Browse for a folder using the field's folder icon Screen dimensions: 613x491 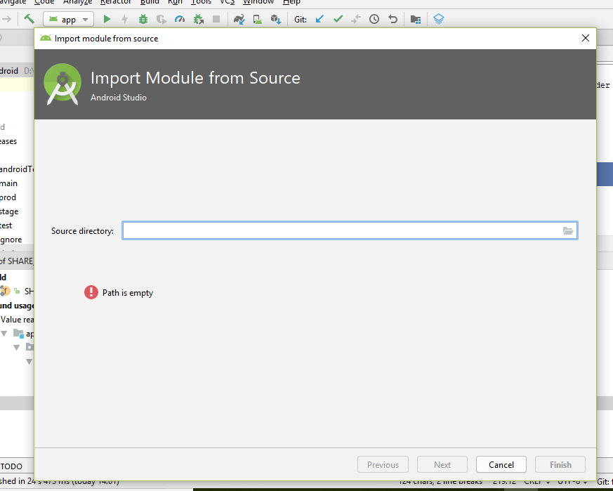(568, 230)
